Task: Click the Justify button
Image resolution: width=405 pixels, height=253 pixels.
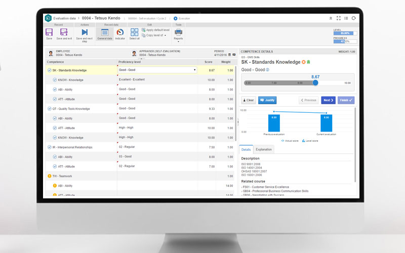Action: (267, 100)
